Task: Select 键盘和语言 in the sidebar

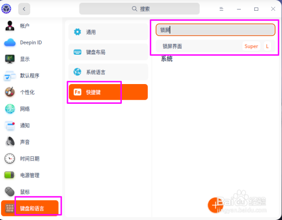Action: [x=30, y=208]
